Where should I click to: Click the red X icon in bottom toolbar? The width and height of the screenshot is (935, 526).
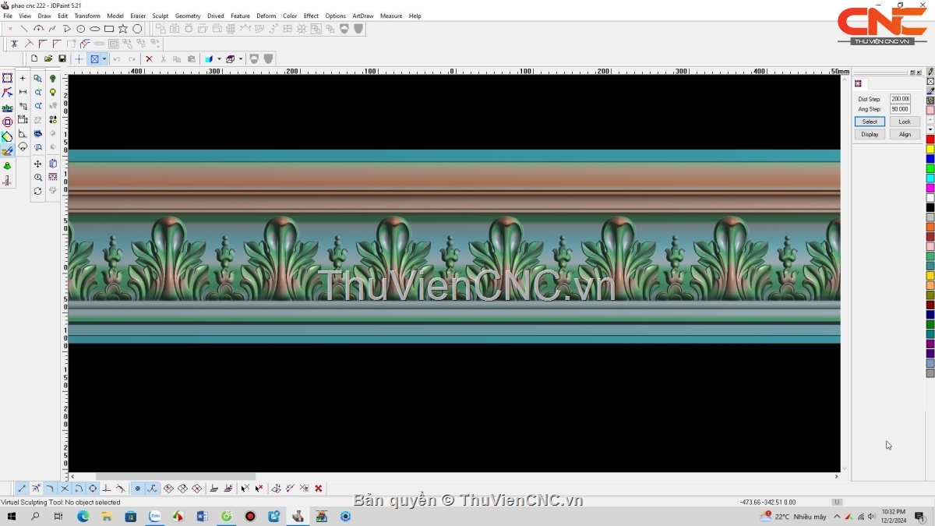pos(319,489)
